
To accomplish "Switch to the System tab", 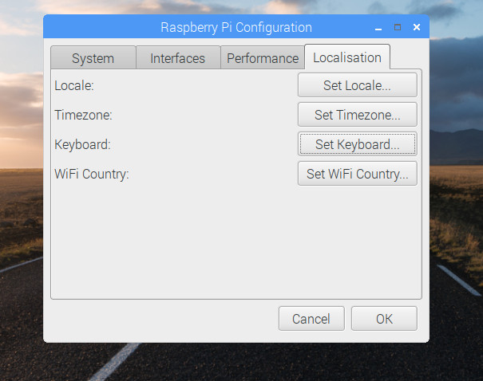I will 93,58.
